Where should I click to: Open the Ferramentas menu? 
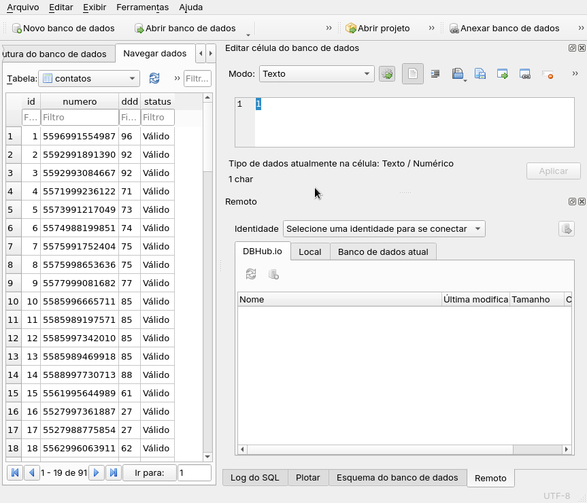point(142,7)
